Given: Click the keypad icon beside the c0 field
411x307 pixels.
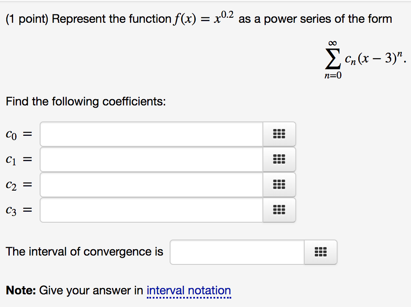Looking at the screenshot, I should click(279, 134).
